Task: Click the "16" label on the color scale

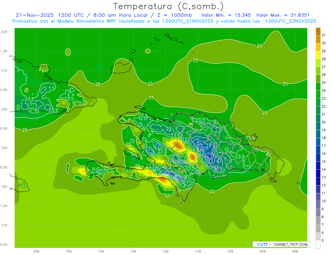Action: (x=324, y=154)
